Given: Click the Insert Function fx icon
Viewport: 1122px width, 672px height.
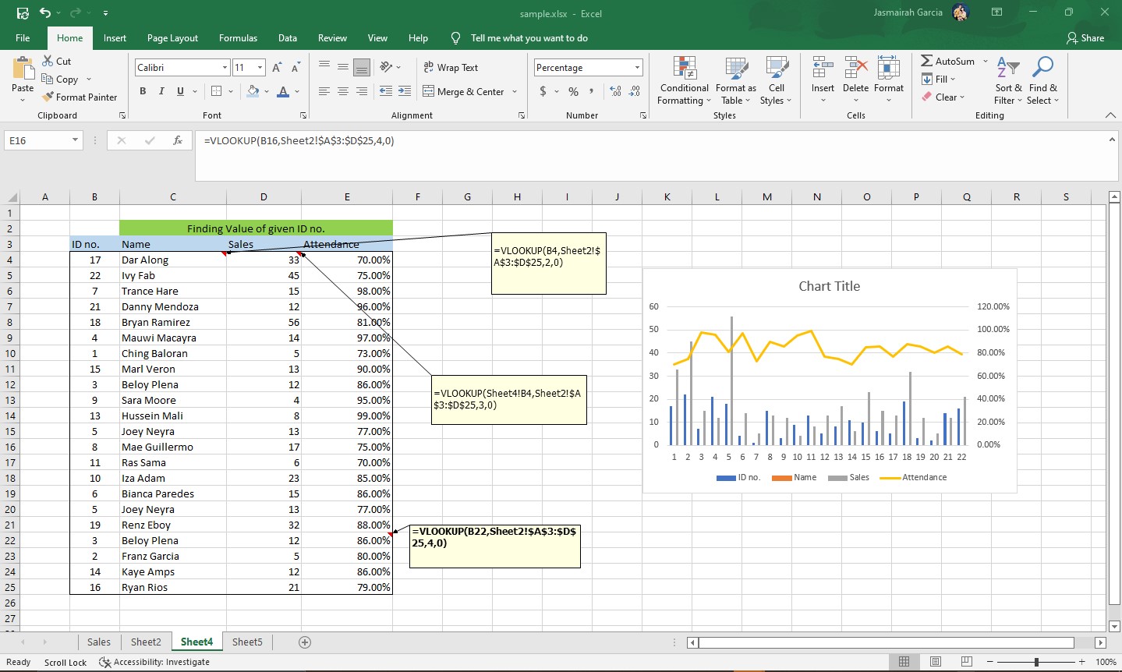Looking at the screenshot, I should tap(178, 140).
